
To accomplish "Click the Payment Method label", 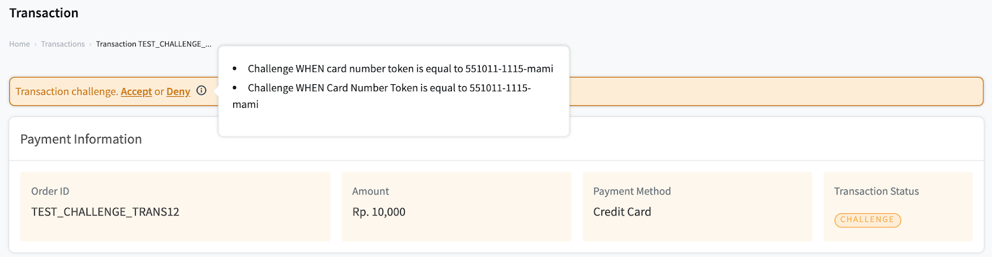I will (x=632, y=191).
